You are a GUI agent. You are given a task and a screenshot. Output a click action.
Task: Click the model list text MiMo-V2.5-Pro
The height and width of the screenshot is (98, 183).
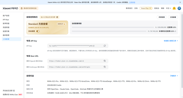pyautogui.click(x=53, y=81)
